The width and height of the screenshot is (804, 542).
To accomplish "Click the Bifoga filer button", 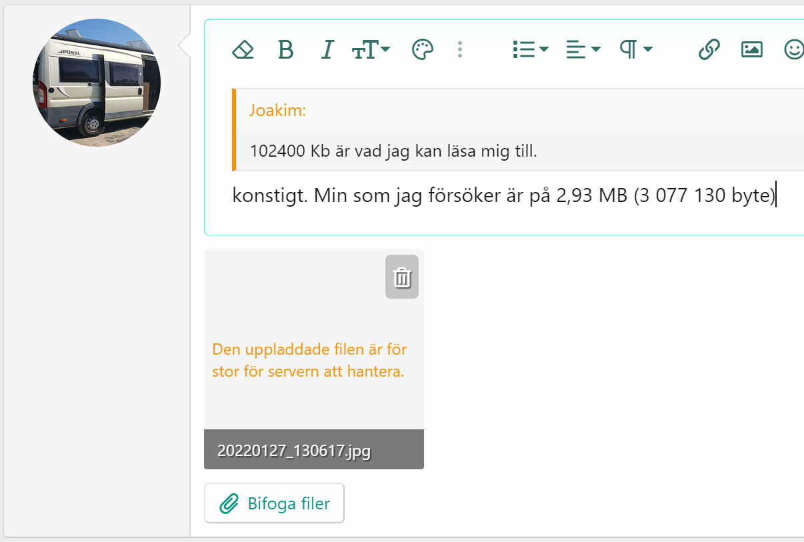I will (x=275, y=503).
